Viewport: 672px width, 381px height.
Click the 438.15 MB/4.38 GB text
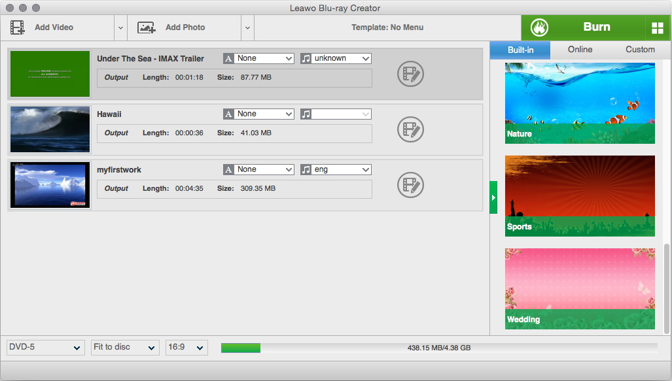[439, 348]
